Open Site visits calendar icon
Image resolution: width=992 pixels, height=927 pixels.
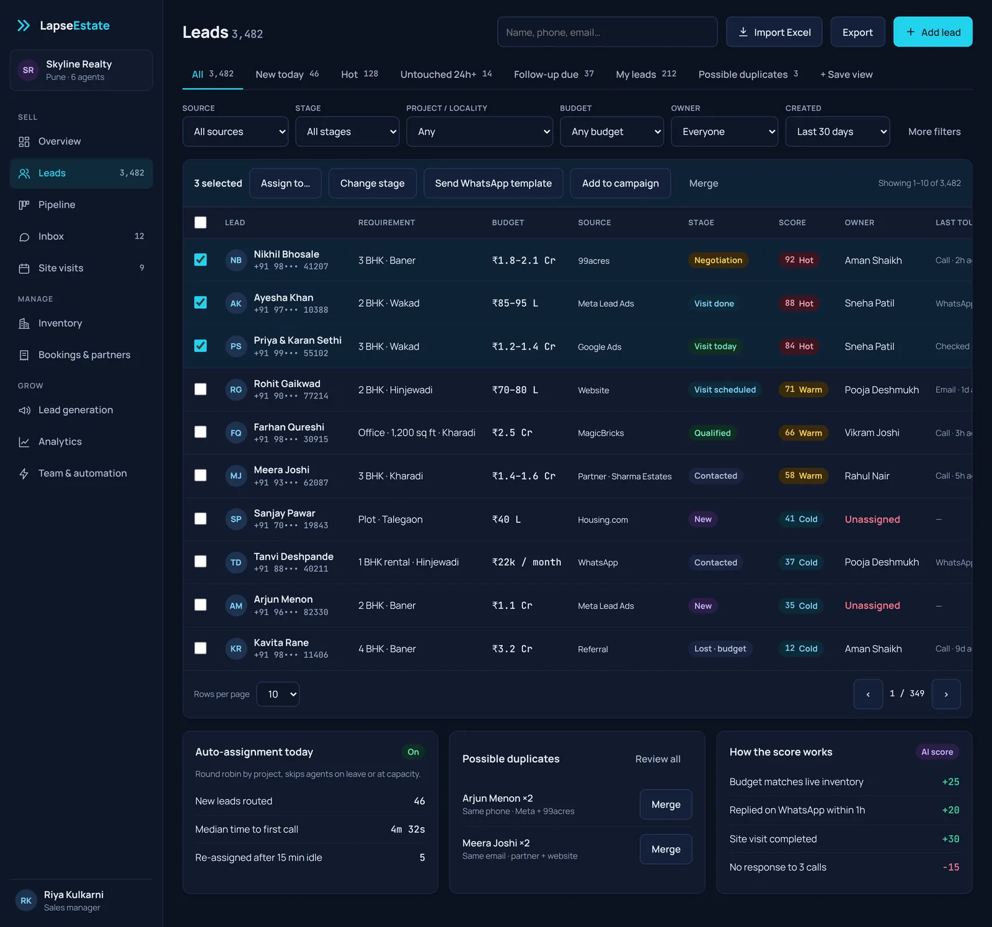24,268
